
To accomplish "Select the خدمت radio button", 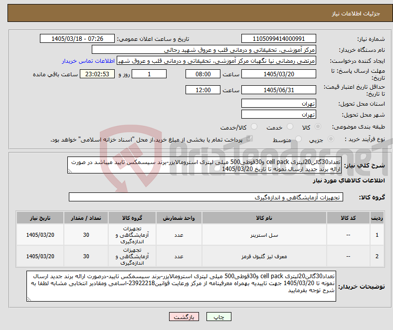I will tap(290, 127).
